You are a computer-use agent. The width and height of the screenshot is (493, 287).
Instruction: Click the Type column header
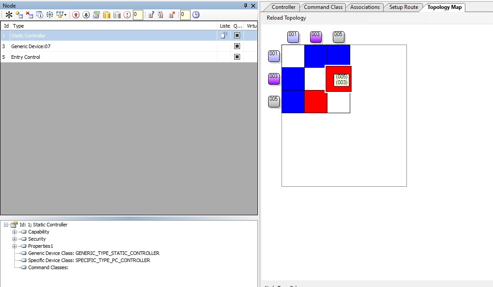(x=114, y=26)
